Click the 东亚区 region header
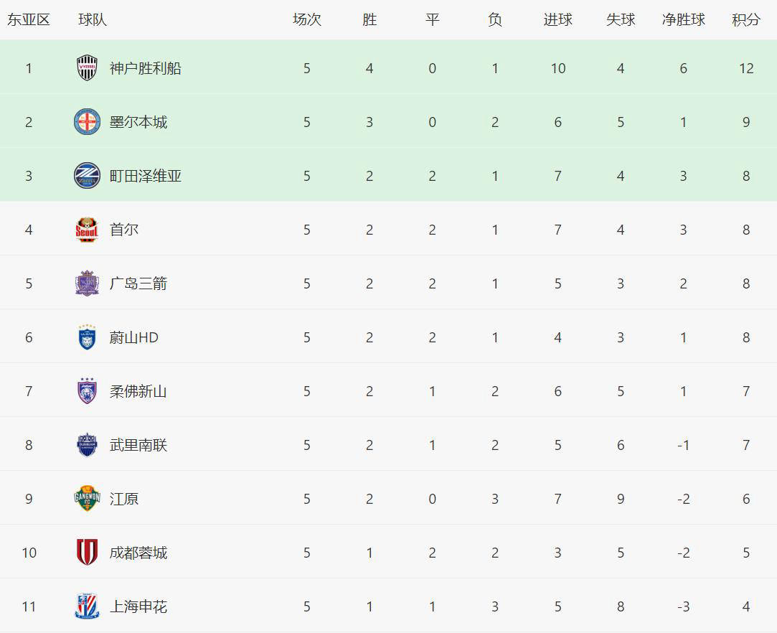Viewport: 777px width, 633px height. point(29,20)
